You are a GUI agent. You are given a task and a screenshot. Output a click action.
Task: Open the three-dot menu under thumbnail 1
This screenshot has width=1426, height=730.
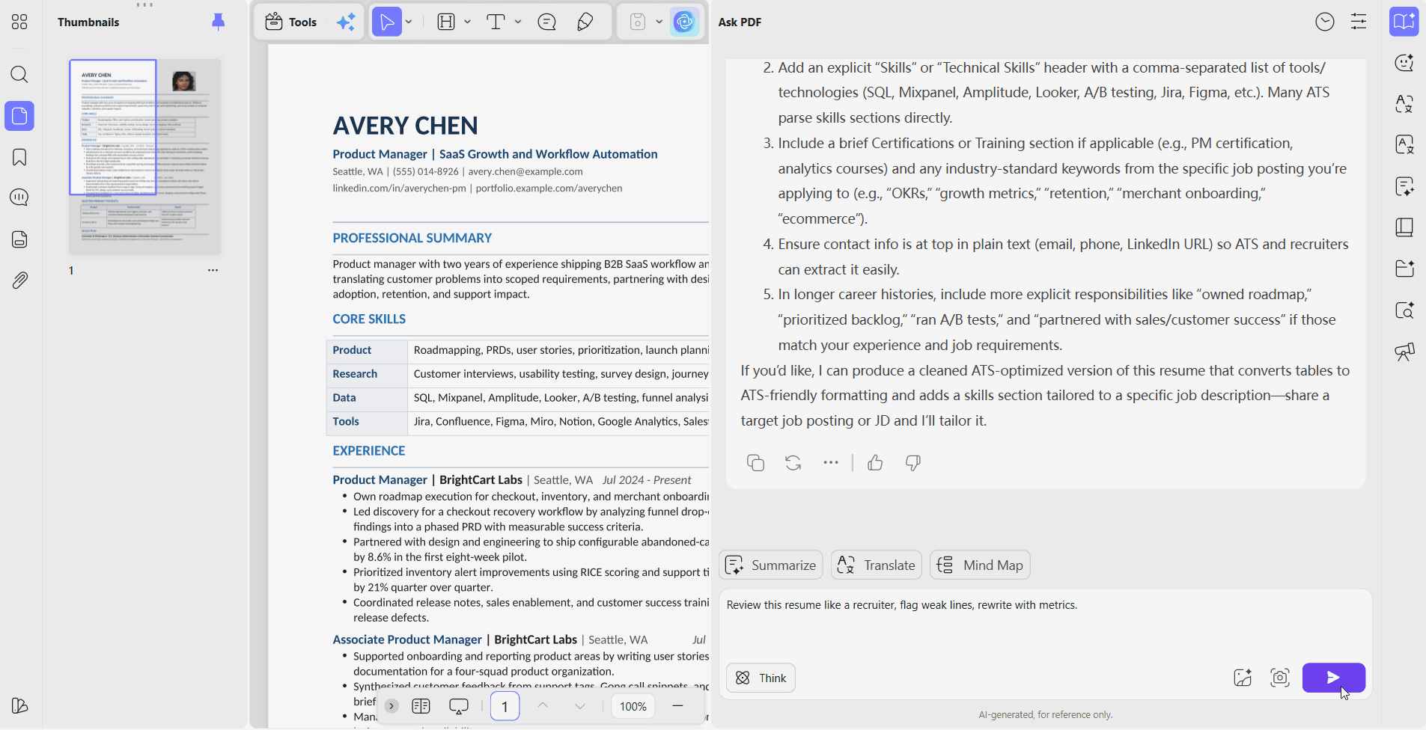[213, 270]
